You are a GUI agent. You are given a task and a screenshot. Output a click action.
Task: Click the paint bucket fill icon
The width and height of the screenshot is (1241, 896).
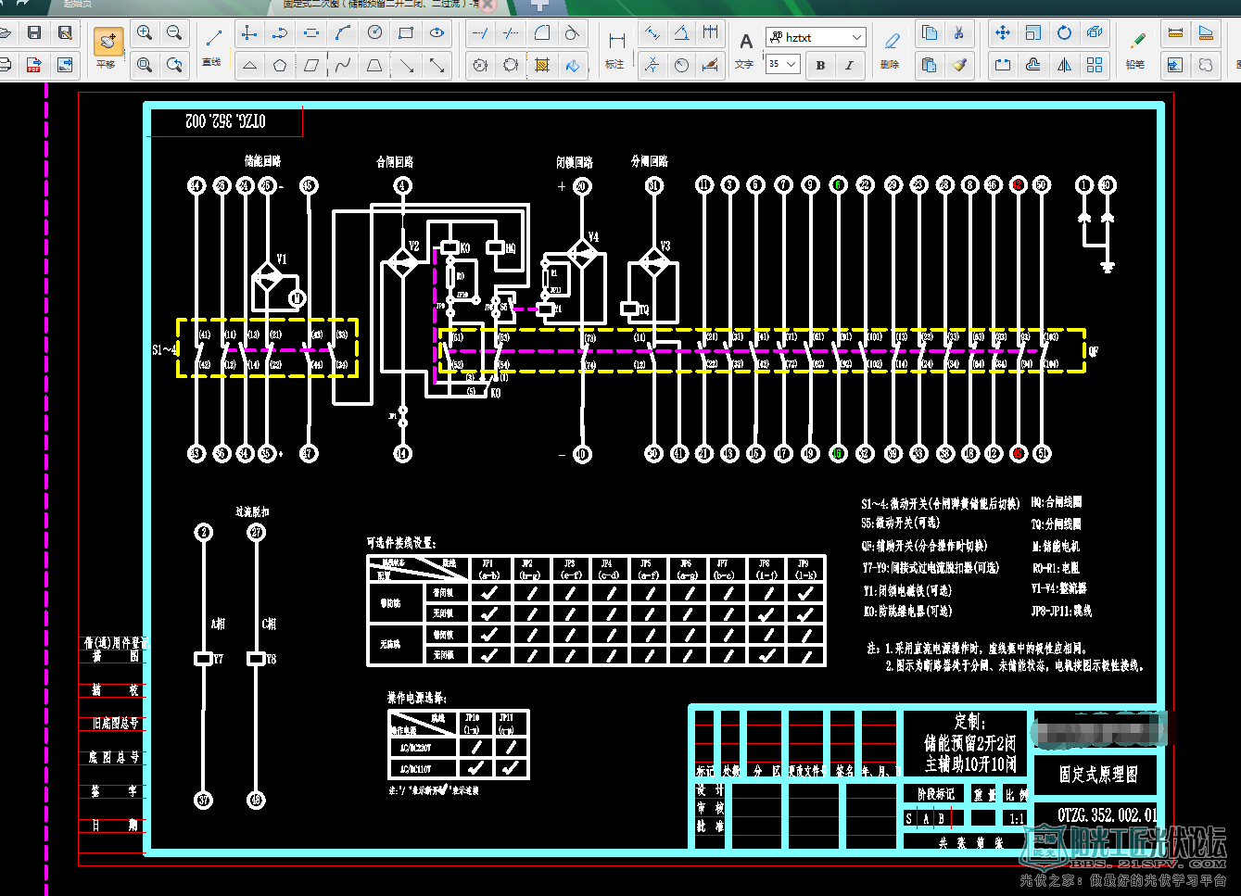click(573, 65)
